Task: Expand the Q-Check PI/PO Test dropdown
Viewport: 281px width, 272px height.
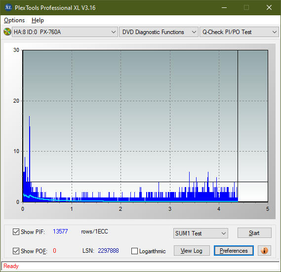Action: click(239, 32)
